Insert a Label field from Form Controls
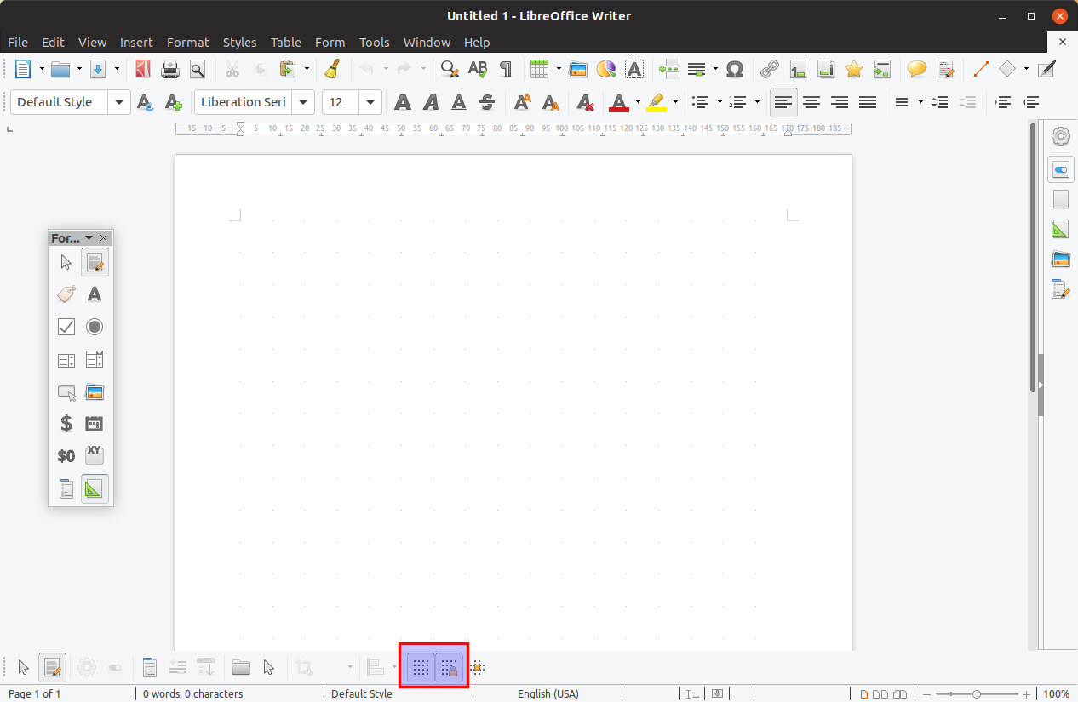 [x=66, y=294]
